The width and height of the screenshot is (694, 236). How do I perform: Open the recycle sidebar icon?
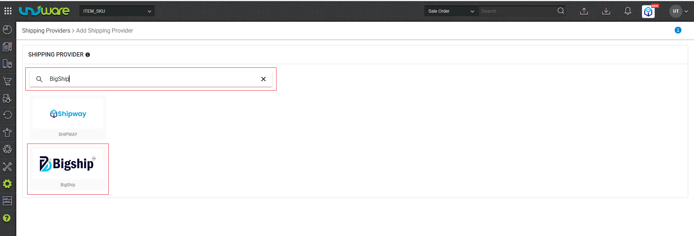click(x=7, y=149)
